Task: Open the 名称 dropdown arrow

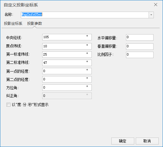Action: click(151, 15)
